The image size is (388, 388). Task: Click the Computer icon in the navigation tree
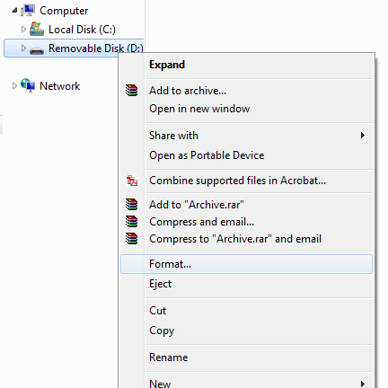point(28,11)
